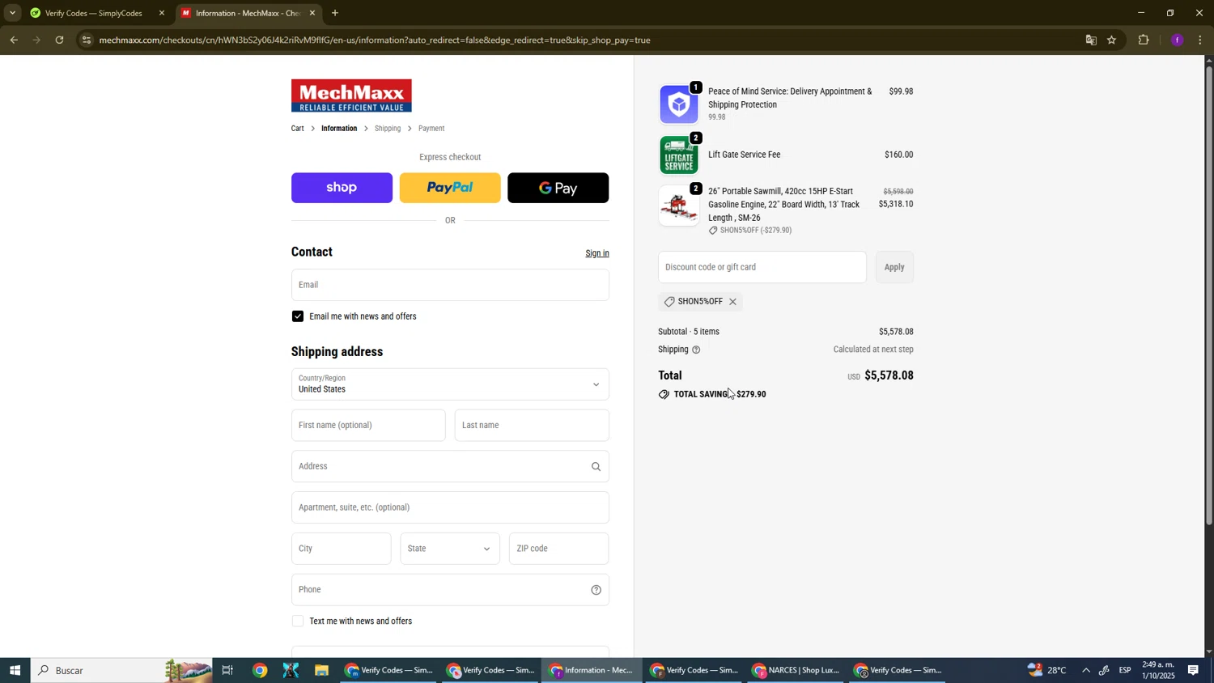Pay with Shop Pay express button
This screenshot has height=683, width=1214.
point(342,188)
